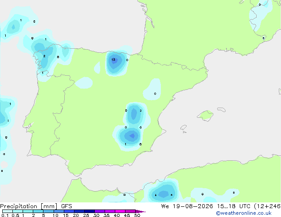The image size is (281, 217).
Task: Click the 'Precipitation [mm]' title text
Action: (x=29, y=206)
